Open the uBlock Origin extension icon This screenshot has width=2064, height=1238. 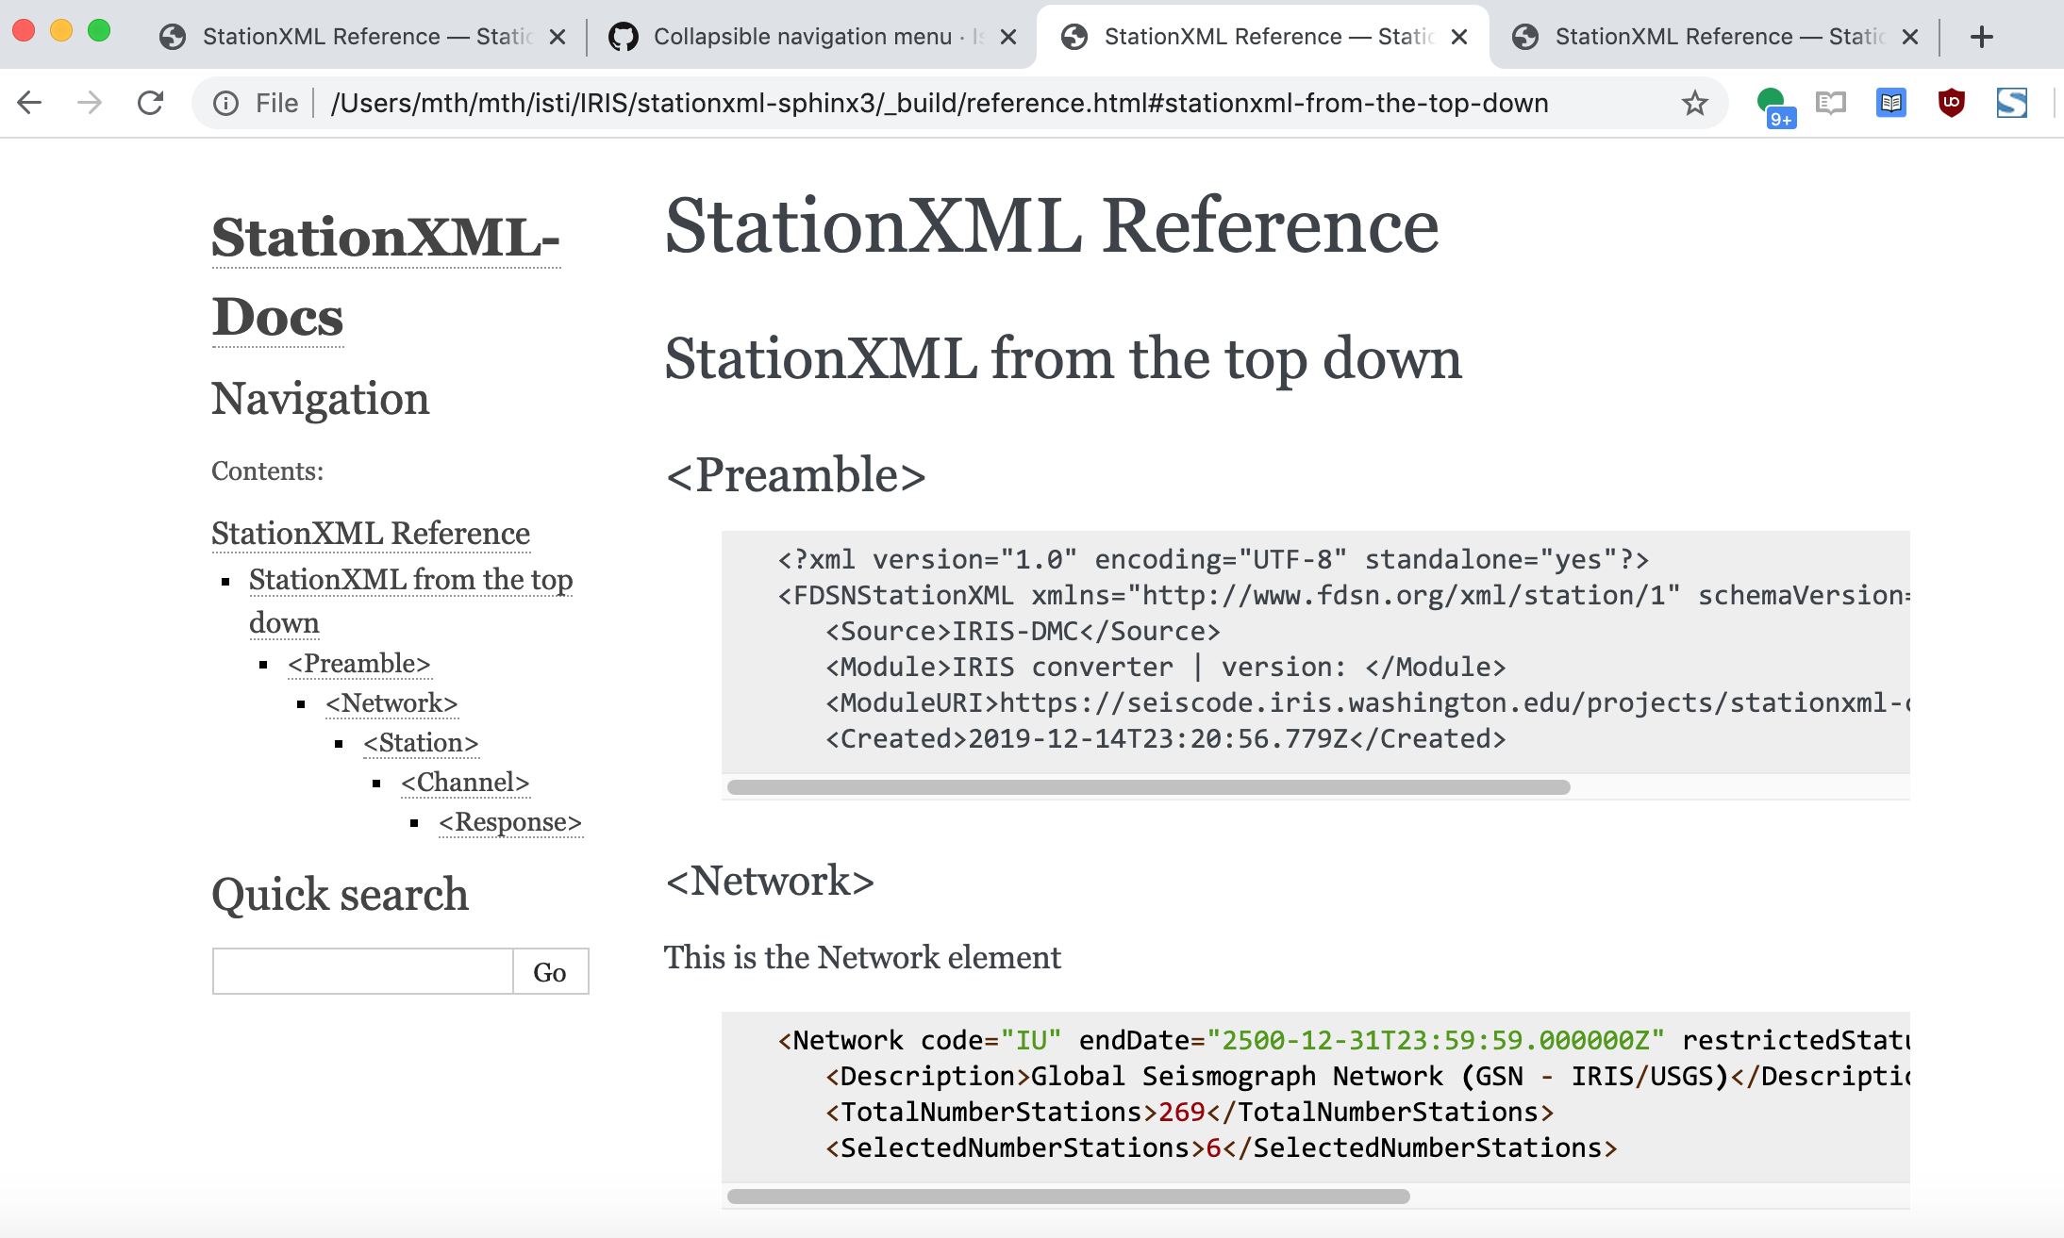click(1951, 103)
